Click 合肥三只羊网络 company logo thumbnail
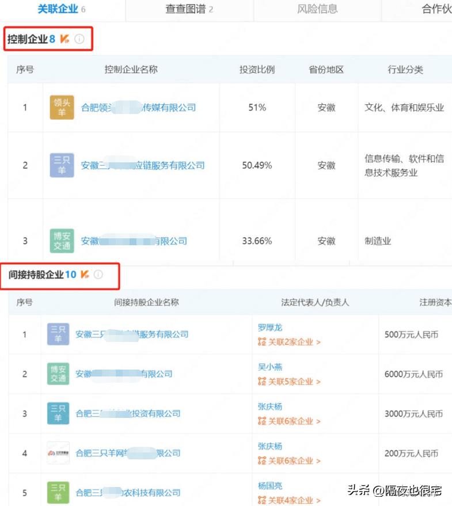 58,453
